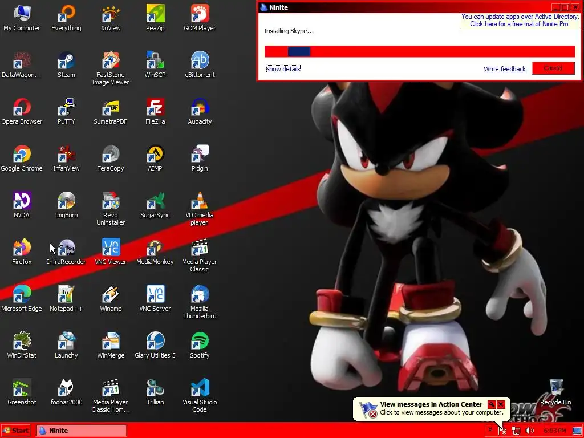
Task: Select the Opera Browser shortcut
Action: (x=22, y=111)
